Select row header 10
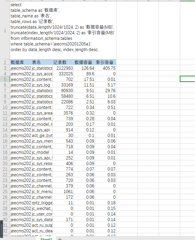 coord(5,107)
